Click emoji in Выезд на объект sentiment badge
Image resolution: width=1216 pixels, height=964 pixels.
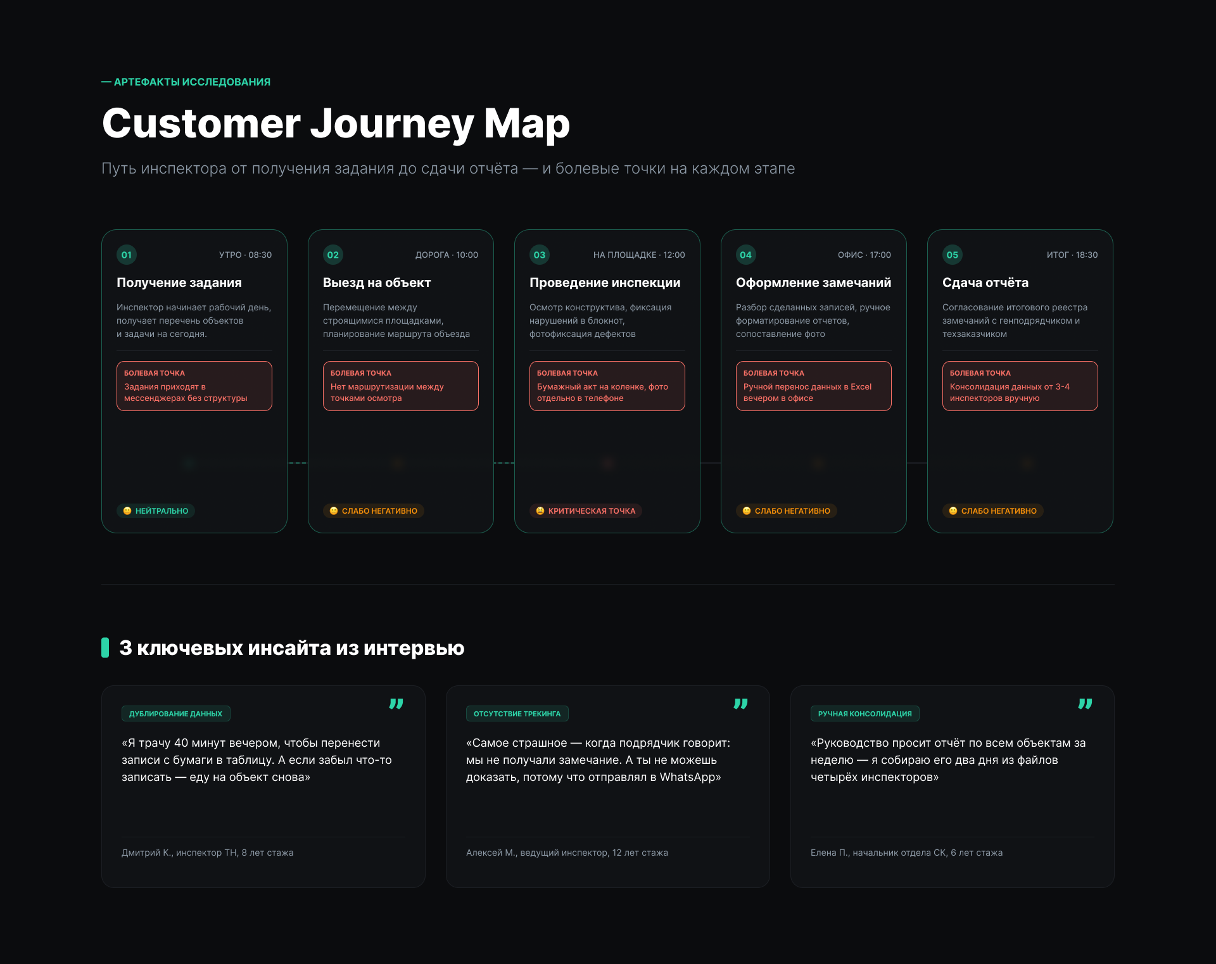pos(334,511)
